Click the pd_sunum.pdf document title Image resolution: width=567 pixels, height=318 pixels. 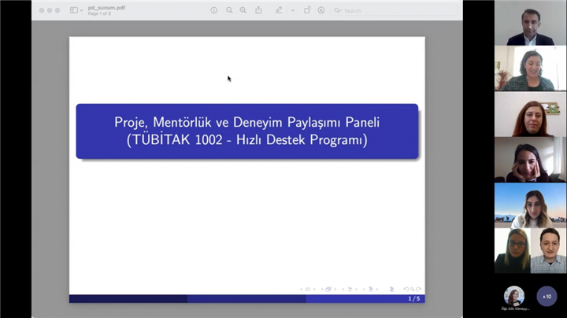pyautogui.click(x=106, y=8)
